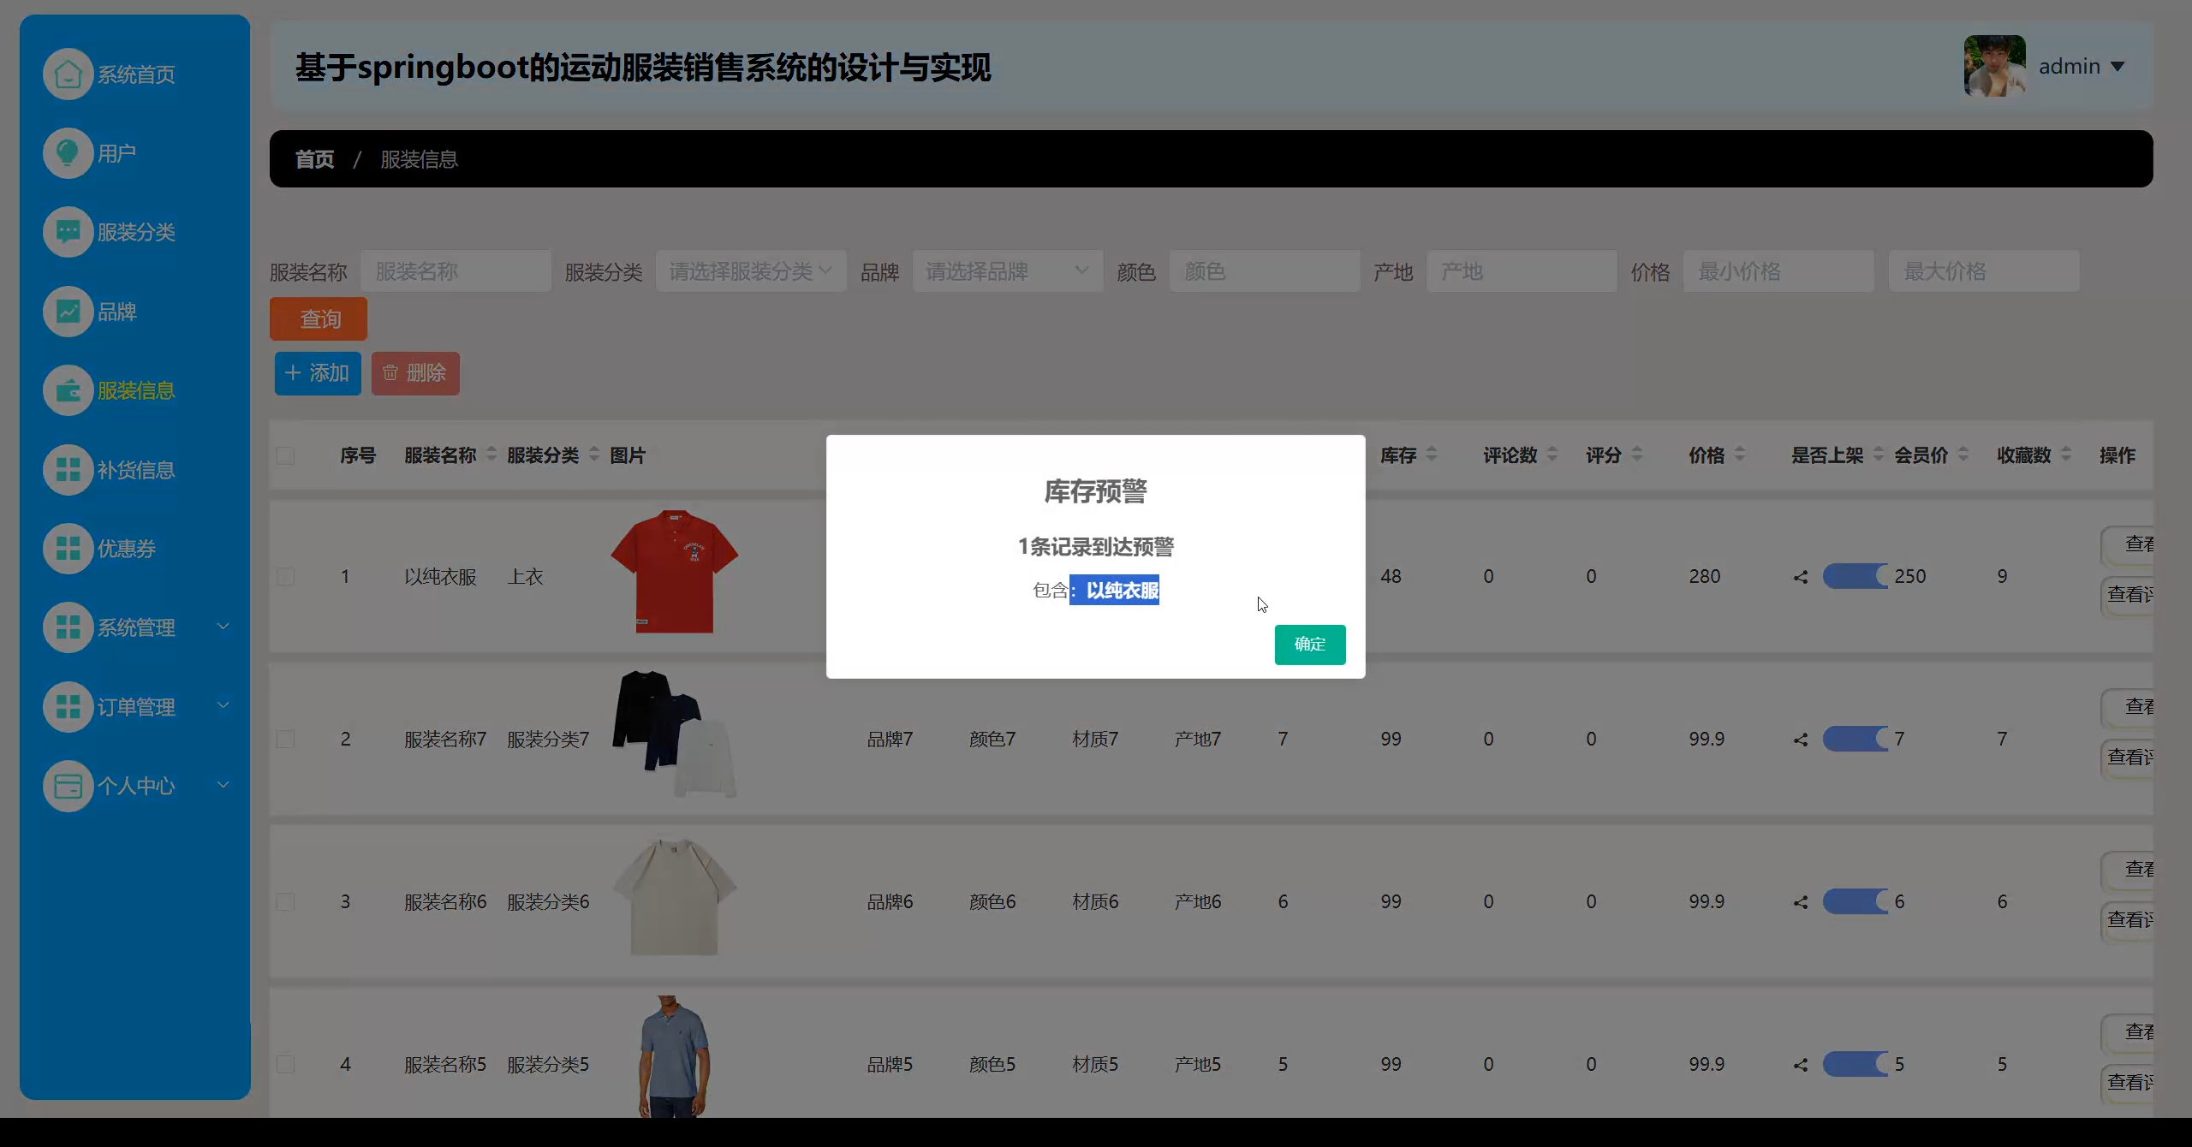Click the 用户 lightbulb icon in the sidebar

68,153
